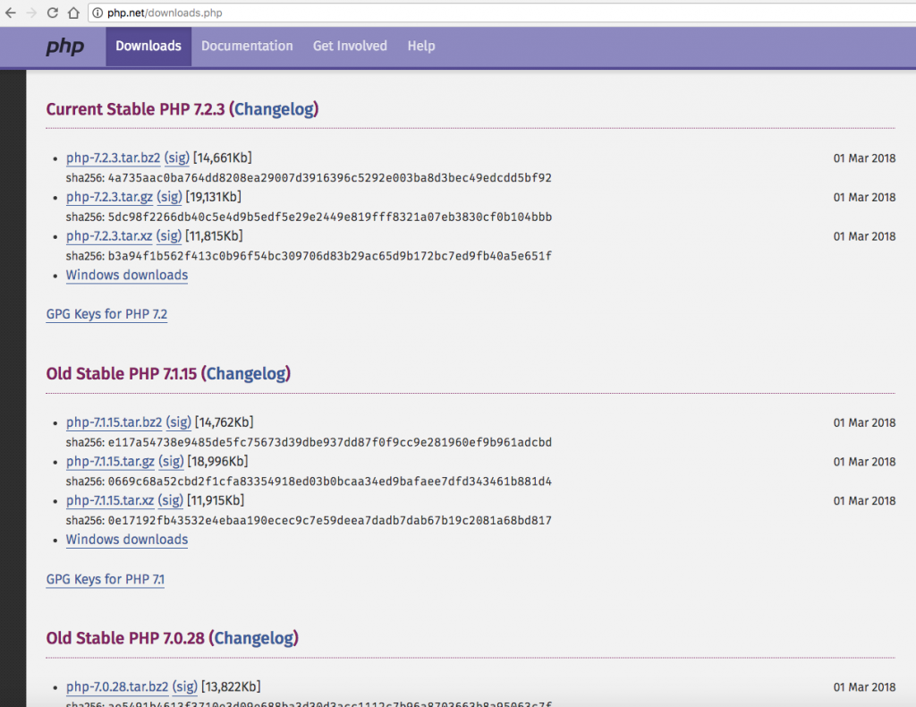Open GPG Keys for PHP 7.1
The height and width of the screenshot is (707, 916).
106,579
